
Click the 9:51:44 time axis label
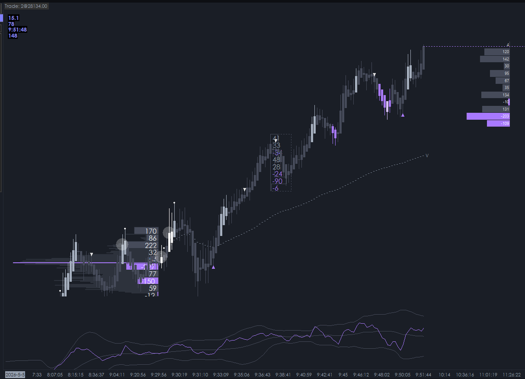(x=424, y=375)
